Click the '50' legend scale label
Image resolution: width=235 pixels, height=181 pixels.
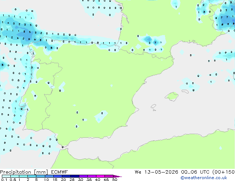click(115, 180)
